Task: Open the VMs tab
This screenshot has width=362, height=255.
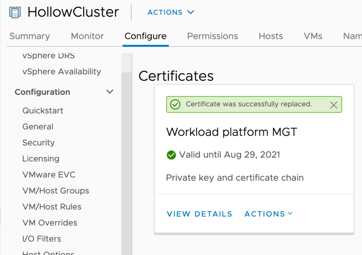Action: tap(313, 36)
